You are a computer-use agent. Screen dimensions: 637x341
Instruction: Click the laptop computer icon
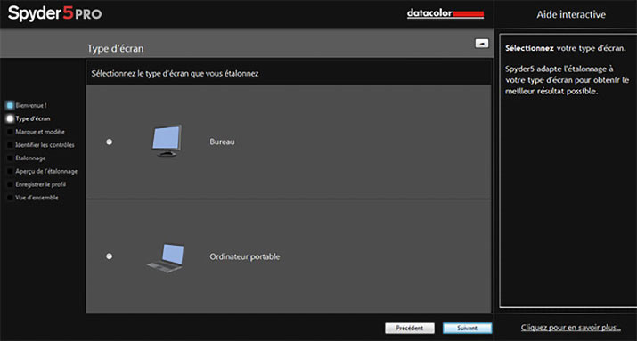tap(166, 258)
